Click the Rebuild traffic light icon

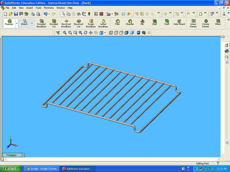click(x=89, y=14)
